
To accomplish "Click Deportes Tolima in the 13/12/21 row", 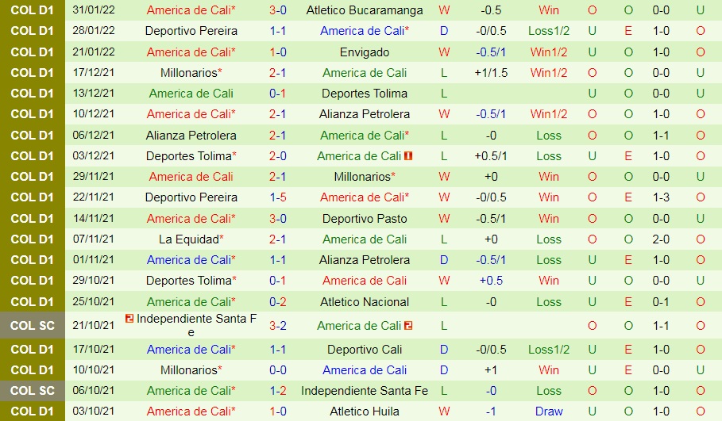I will coord(365,94).
